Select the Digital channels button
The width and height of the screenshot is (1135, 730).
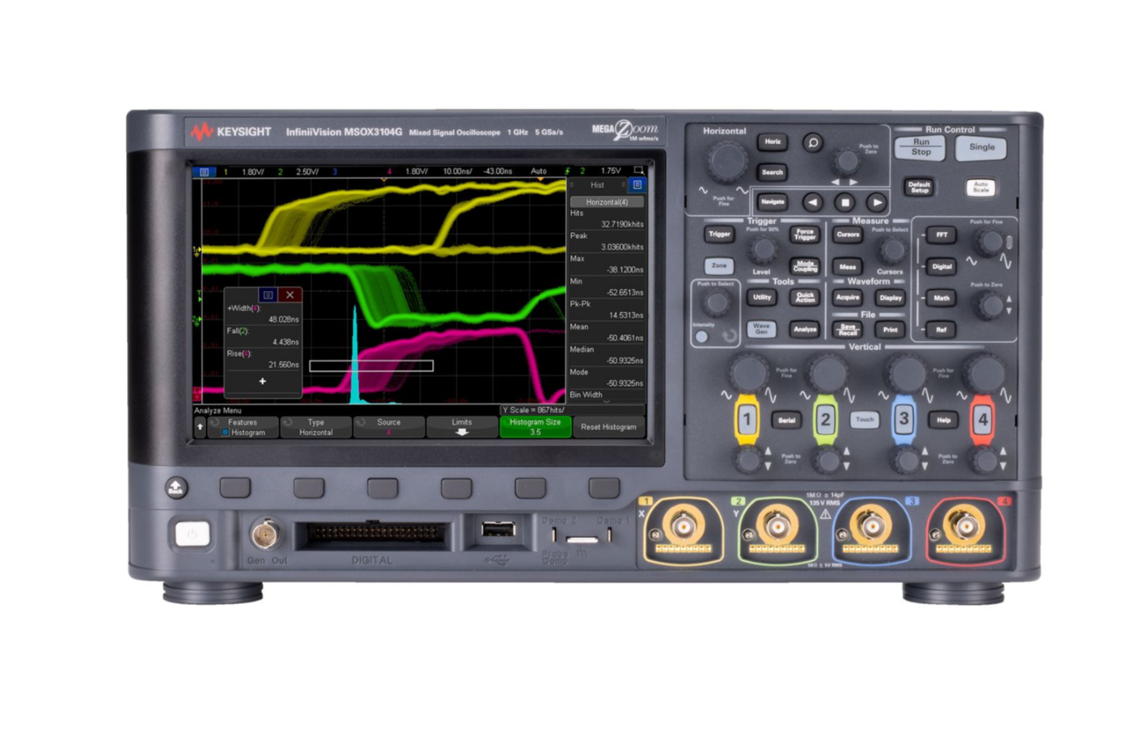(941, 267)
